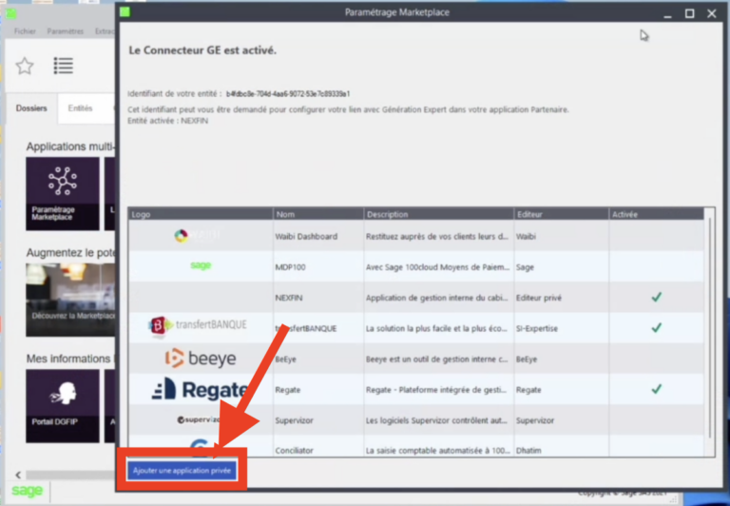Open the list view icon in main window
This screenshot has height=506, width=730.
(x=64, y=66)
